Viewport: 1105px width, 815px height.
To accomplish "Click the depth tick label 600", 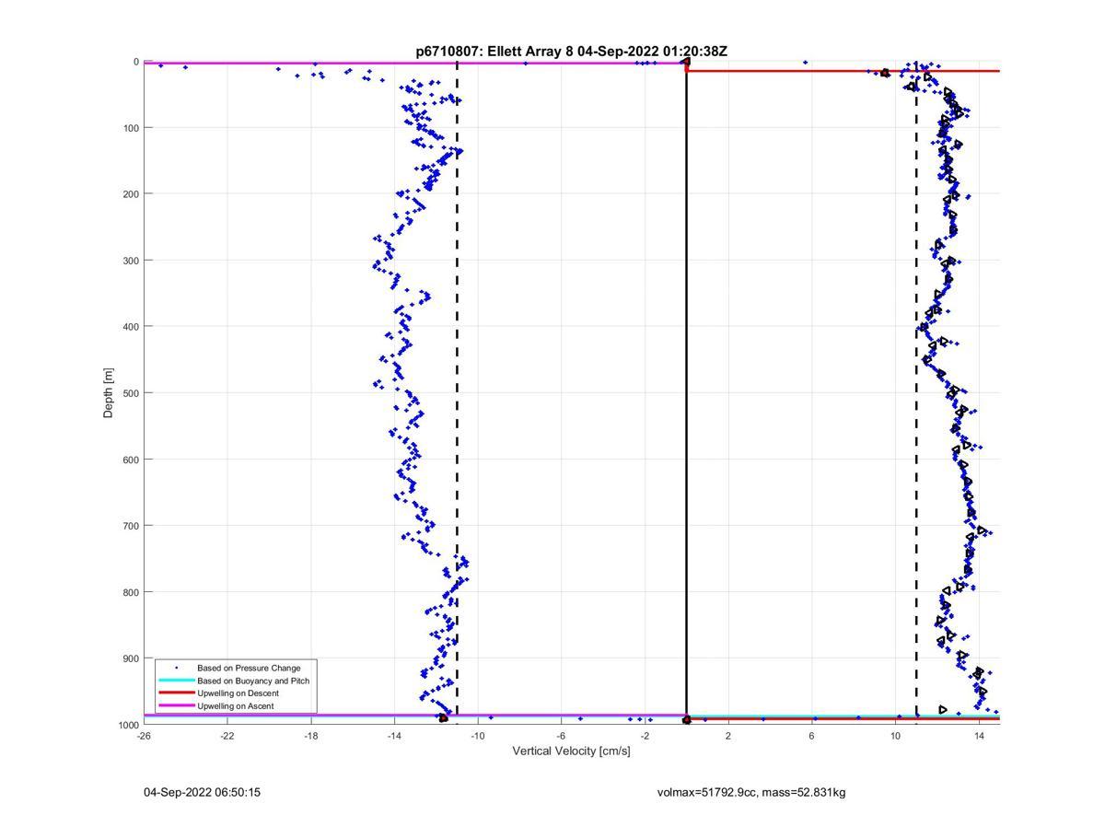I will pos(131,460).
